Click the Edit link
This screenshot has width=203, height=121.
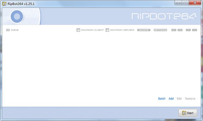[x=179, y=98]
